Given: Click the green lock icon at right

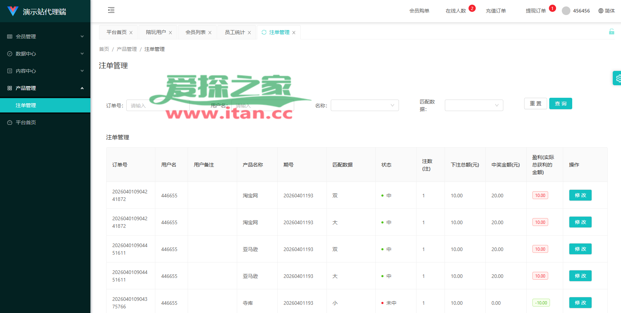Looking at the screenshot, I should (611, 32).
